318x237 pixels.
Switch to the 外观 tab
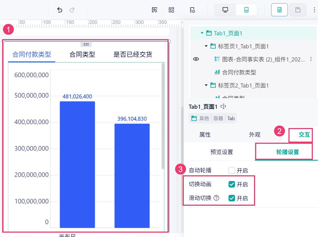tap(255, 135)
